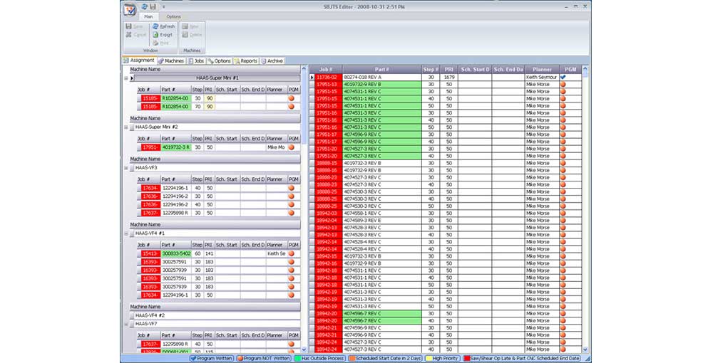Image resolution: width=713 pixels, height=363 pixels.
Task: Click the Program Written legend item
Action: [x=212, y=359]
